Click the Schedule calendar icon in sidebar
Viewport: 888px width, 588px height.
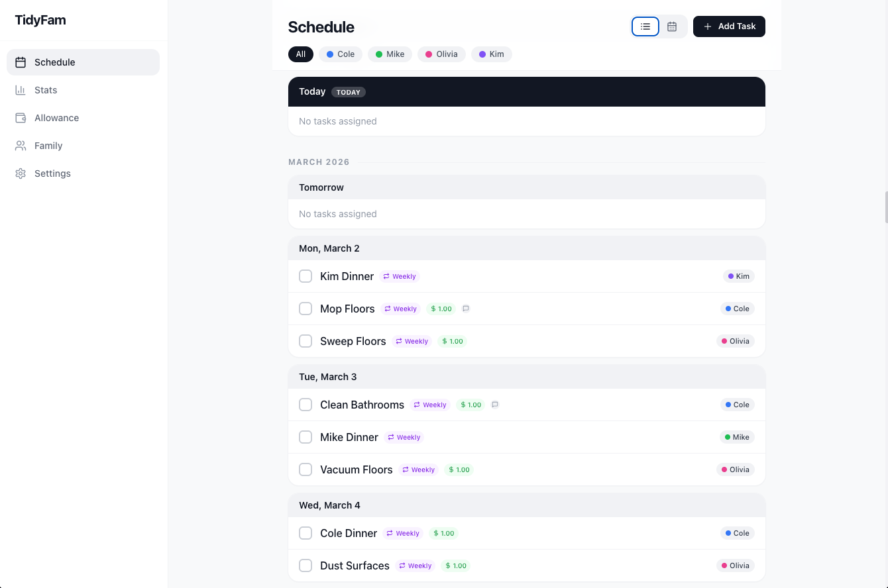click(21, 62)
